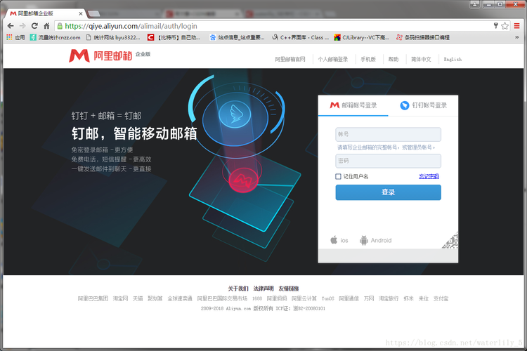Open the 个人邮箱登录 header link
The width and height of the screenshot is (527, 351).
(333, 59)
